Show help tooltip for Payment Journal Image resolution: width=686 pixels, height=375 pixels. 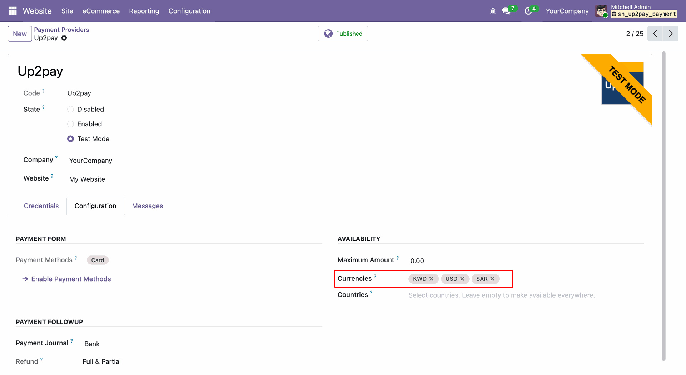[71, 341]
